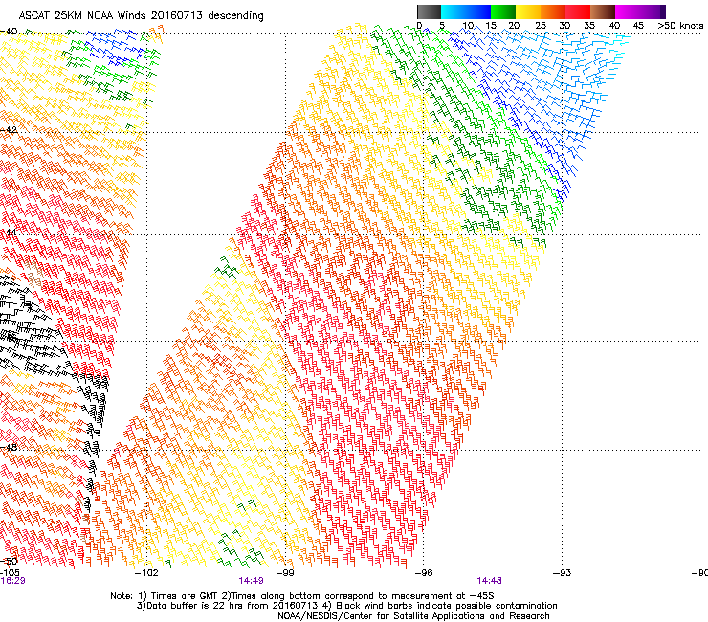This screenshot has width=708, height=622.
Task: Click the '-93' longitude label
Action: (x=562, y=573)
